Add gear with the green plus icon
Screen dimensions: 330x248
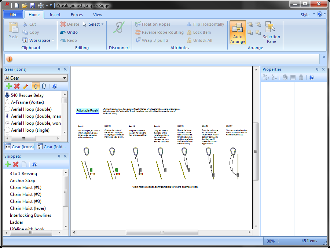9,87
